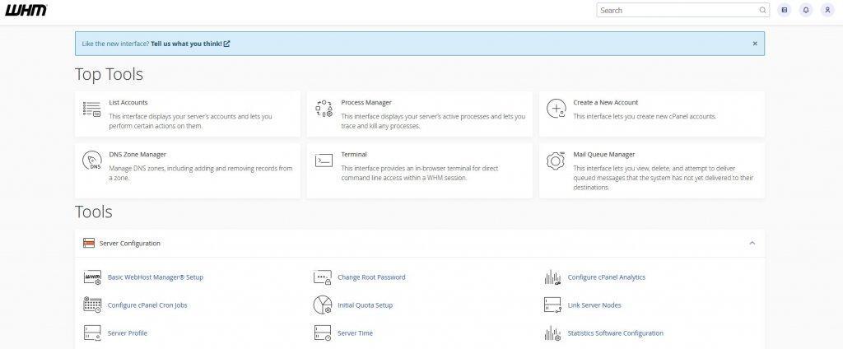Click the Create a New Account icon

click(556, 109)
